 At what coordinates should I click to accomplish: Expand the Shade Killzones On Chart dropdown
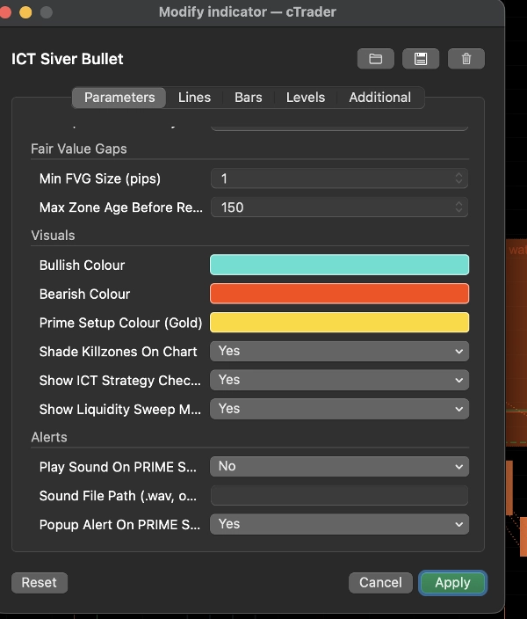pyautogui.click(x=339, y=352)
